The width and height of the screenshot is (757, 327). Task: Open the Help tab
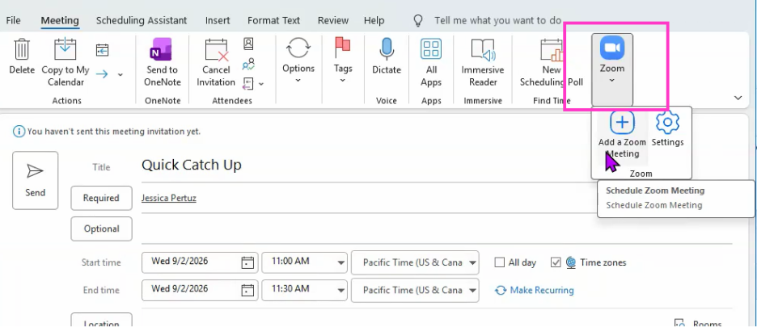point(374,21)
